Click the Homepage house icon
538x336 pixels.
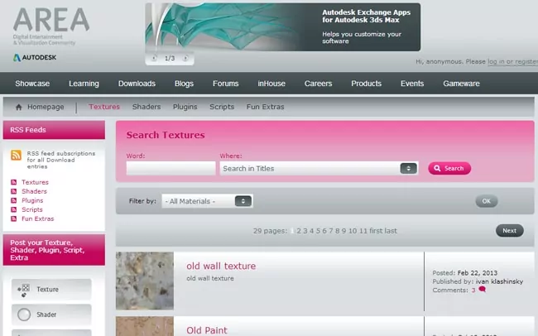click(18, 107)
